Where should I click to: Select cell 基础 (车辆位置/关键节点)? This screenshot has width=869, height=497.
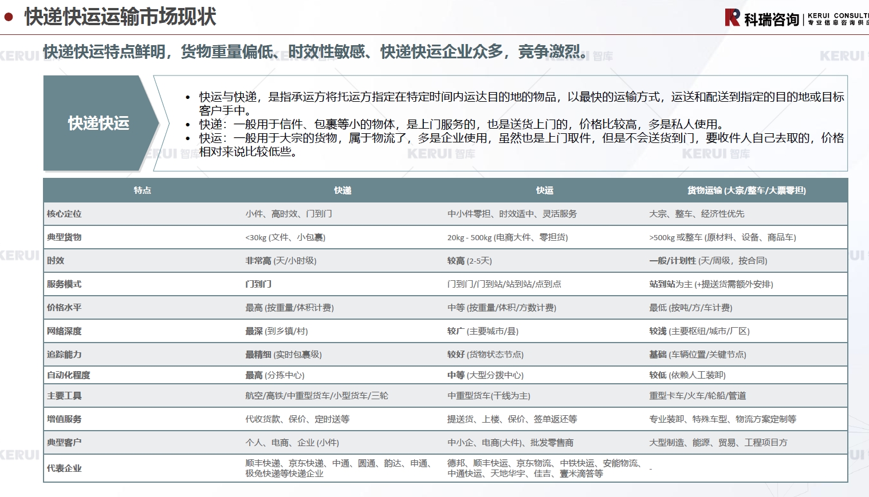[698, 355]
